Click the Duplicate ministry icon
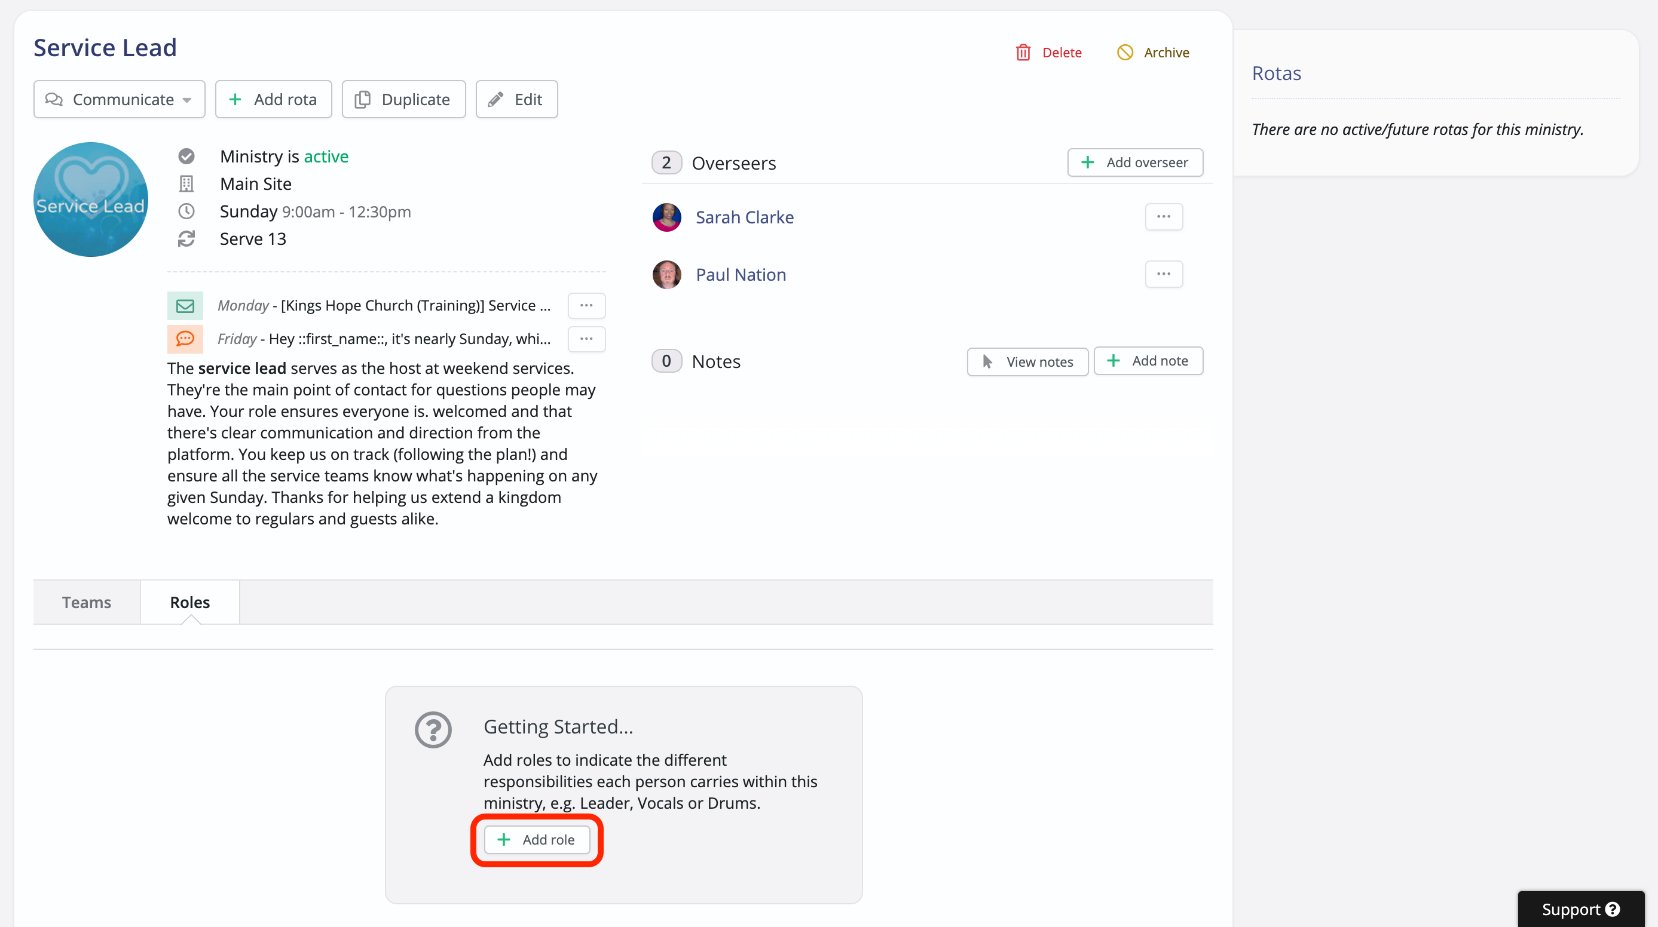Image resolution: width=1658 pixels, height=927 pixels. coord(362,99)
